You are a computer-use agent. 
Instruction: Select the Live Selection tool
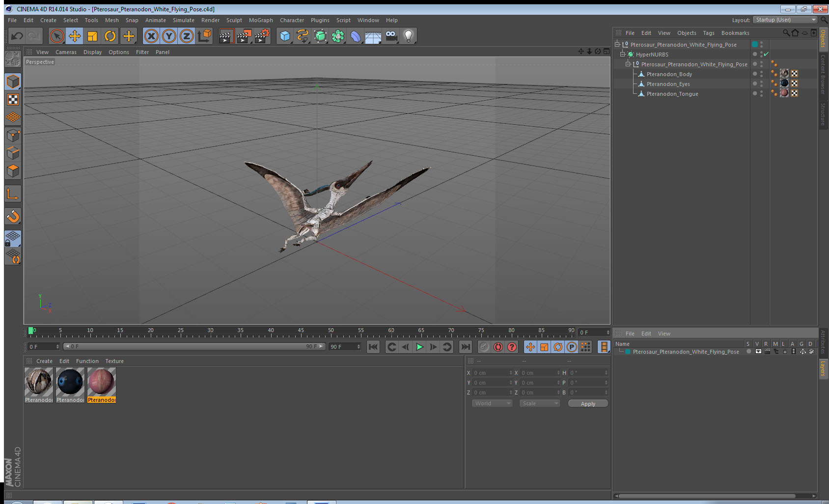tap(57, 36)
